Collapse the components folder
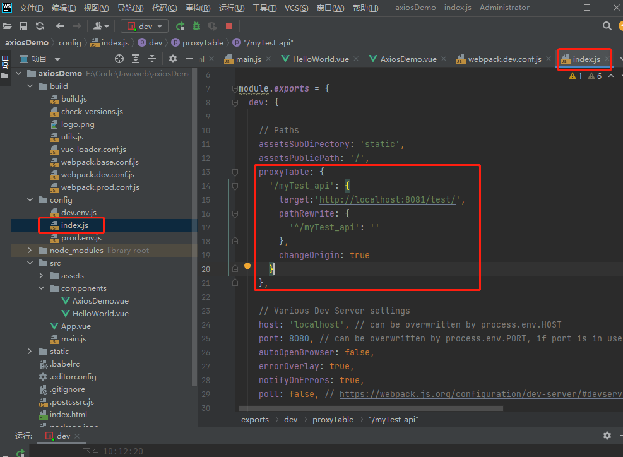The height and width of the screenshot is (457, 623). pos(41,288)
